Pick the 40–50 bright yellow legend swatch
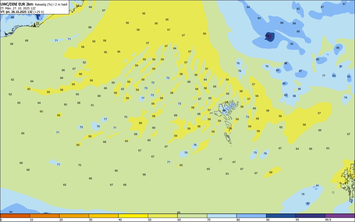Image resolution: width=355 pixels, height=222 pixels. point(133,216)
